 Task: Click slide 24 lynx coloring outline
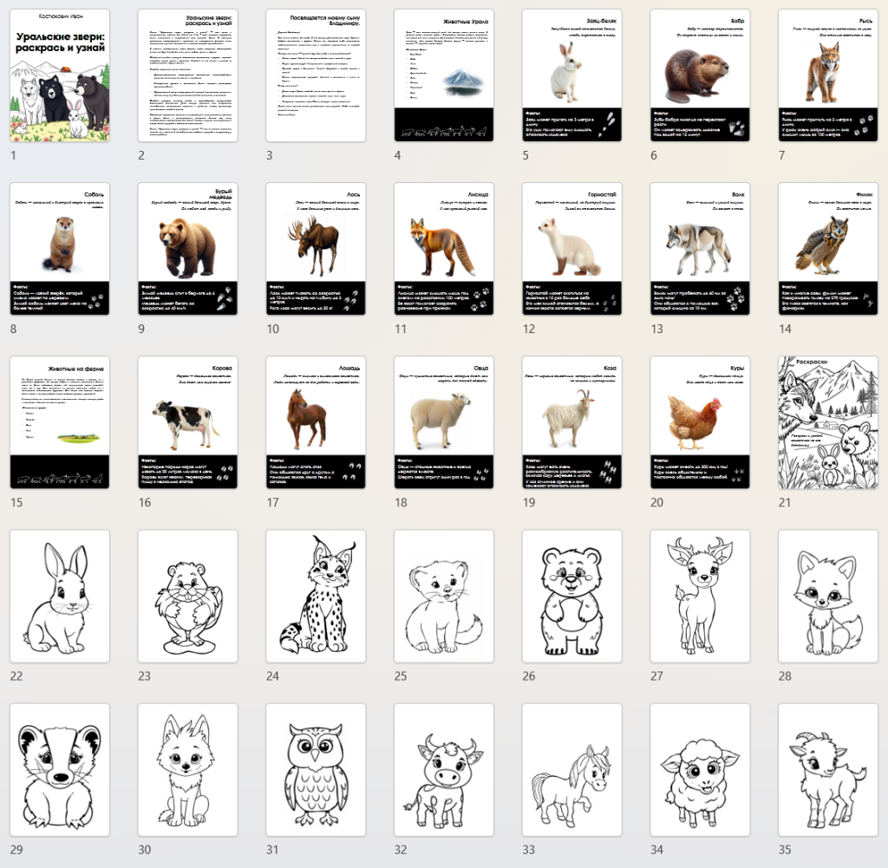point(316,597)
